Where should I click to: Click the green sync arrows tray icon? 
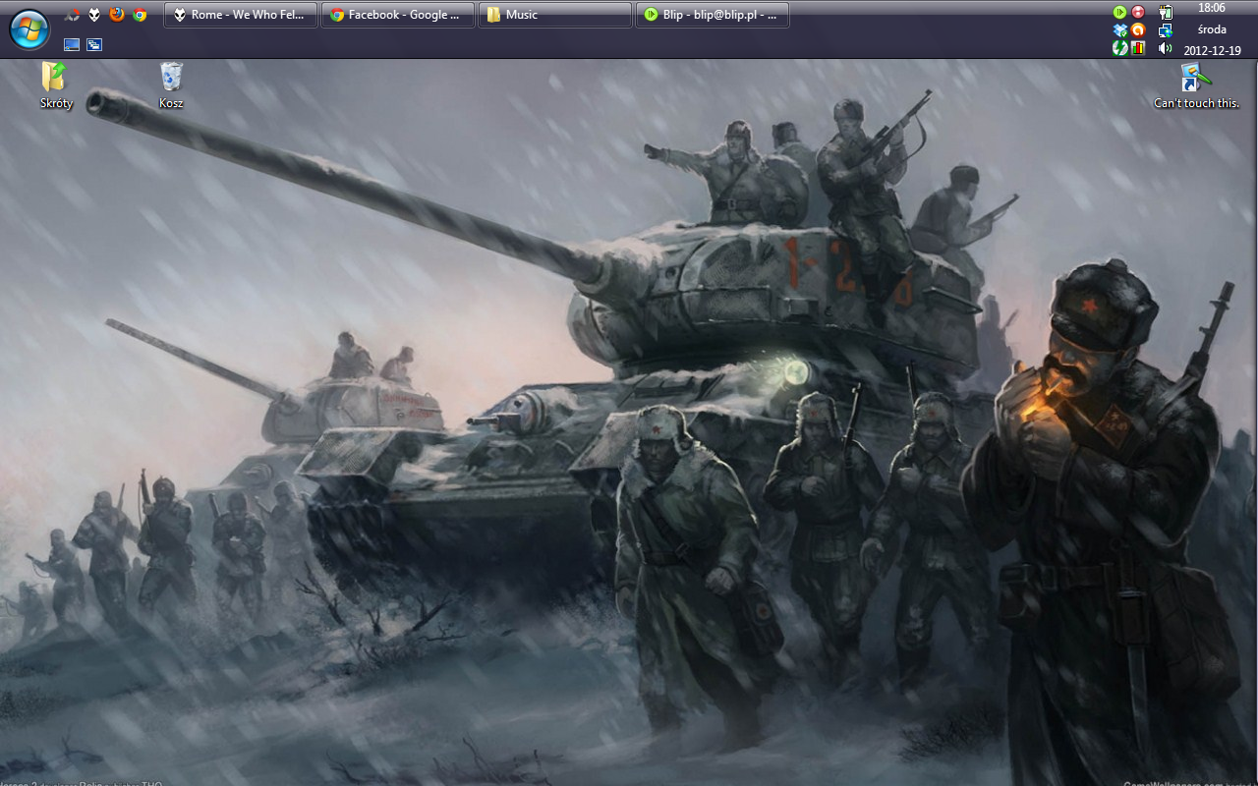1119,47
